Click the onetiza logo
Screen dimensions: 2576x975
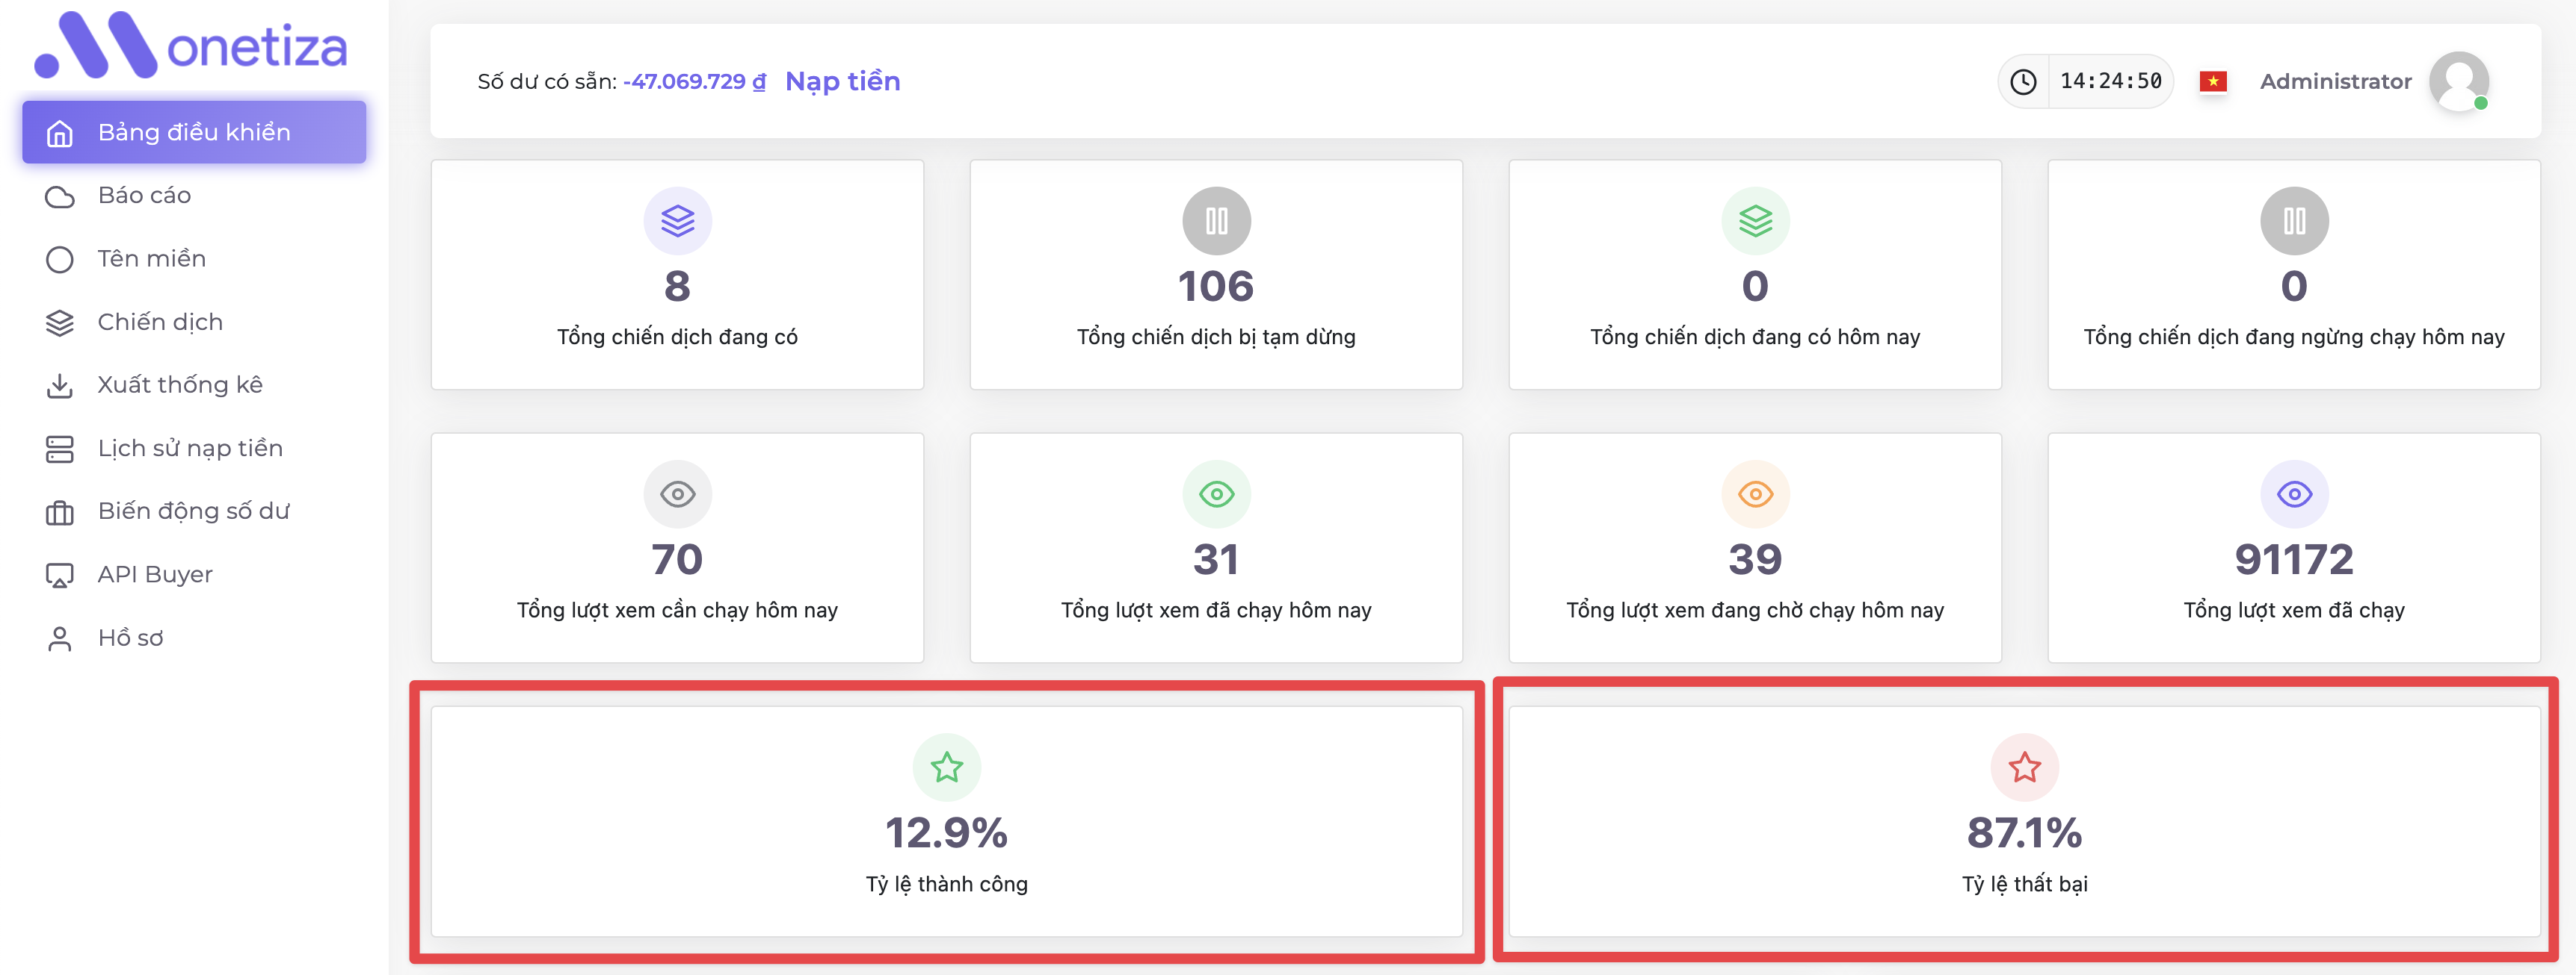click(x=190, y=46)
